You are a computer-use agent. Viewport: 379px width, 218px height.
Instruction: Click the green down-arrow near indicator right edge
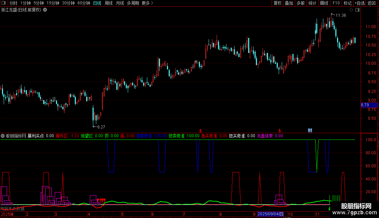329,209
